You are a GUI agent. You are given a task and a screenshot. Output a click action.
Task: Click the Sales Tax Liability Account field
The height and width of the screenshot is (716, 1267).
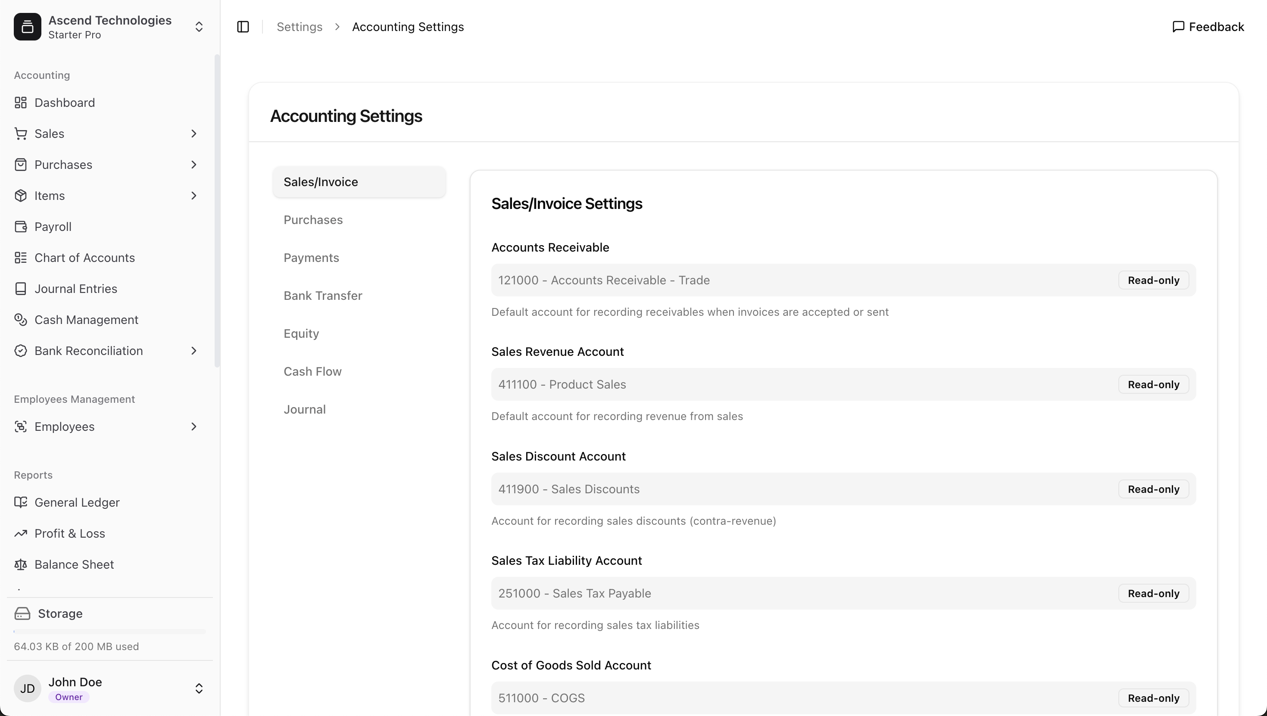pyautogui.click(x=843, y=593)
